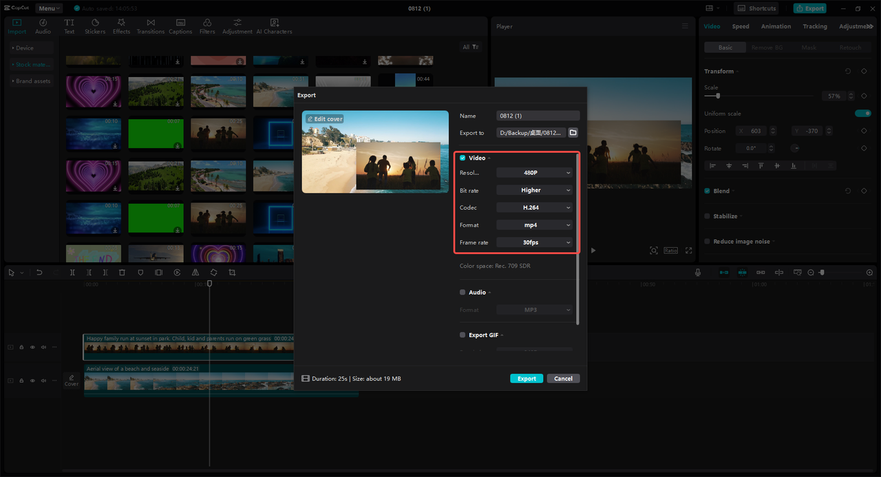Click Edit cover on export preview
The height and width of the screenshot is (477, 881).
(x=325, y=119)
